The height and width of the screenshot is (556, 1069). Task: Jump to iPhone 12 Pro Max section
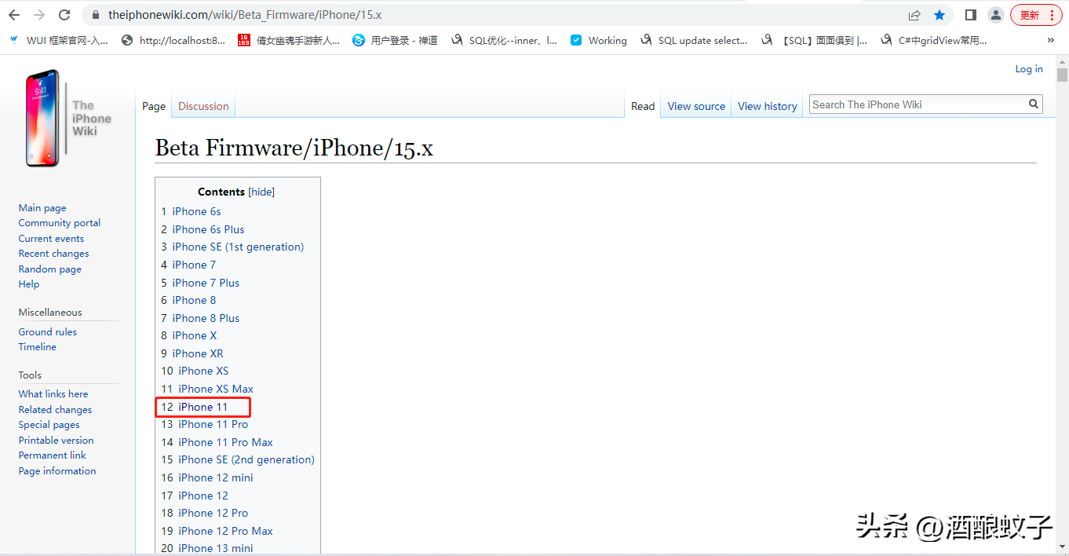pyautogui.click(x=217, y=531)
